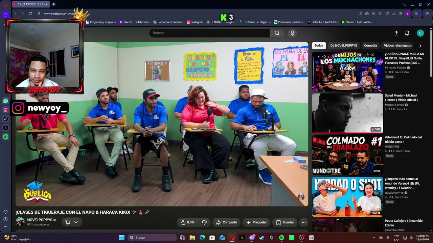
Task: Open the Spotify sidebar panel
Action: pyautogui.click(x=5, y=137)
